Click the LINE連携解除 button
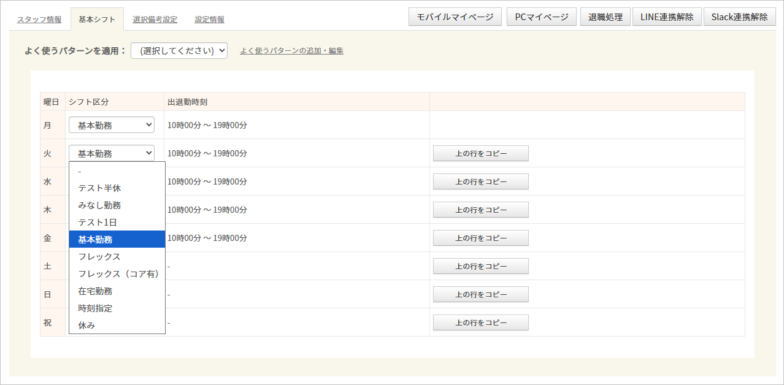 [667, 17]
